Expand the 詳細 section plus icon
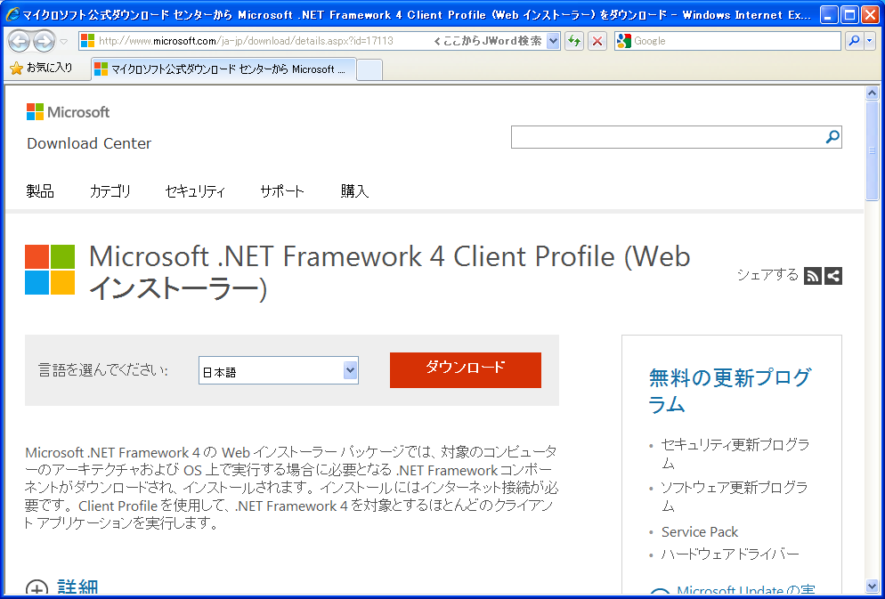The image size is (885, 599). (37, 589)
